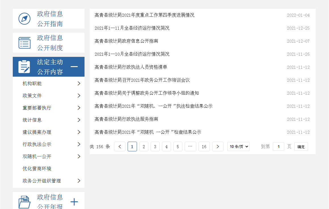Viewport: 329px width, 209px height.
Task: Jump to page 16 in pagination
Action: pos(204,146)
